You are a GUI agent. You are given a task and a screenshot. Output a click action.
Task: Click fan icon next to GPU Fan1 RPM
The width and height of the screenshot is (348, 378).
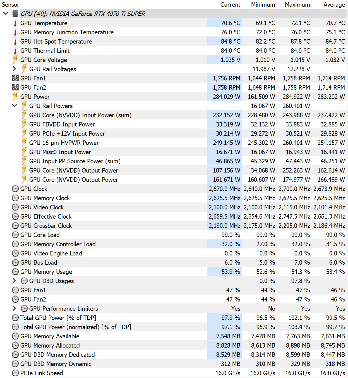pyautogui.click(x=15, y=78)
